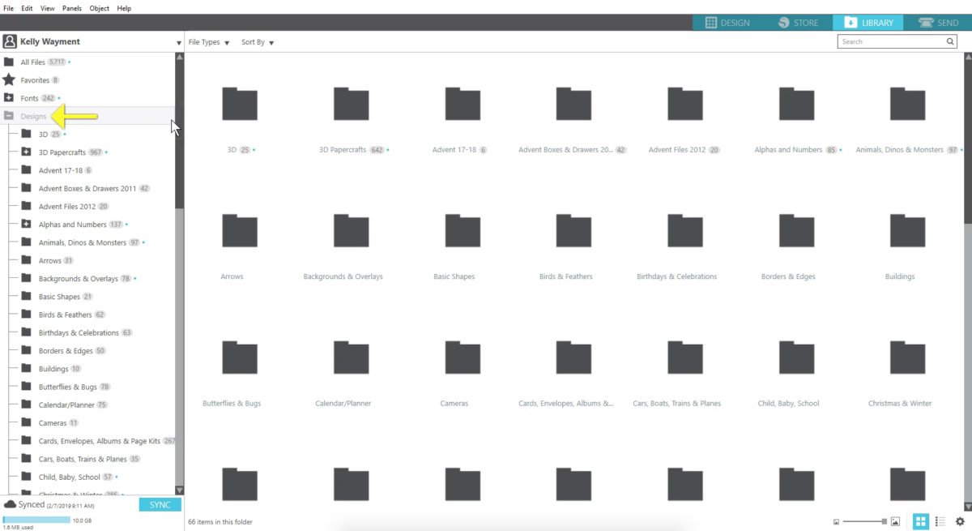Viewport: 972px width, 531px height.
Task: Click the storage usage bar
Action: (x=36, y=520)
